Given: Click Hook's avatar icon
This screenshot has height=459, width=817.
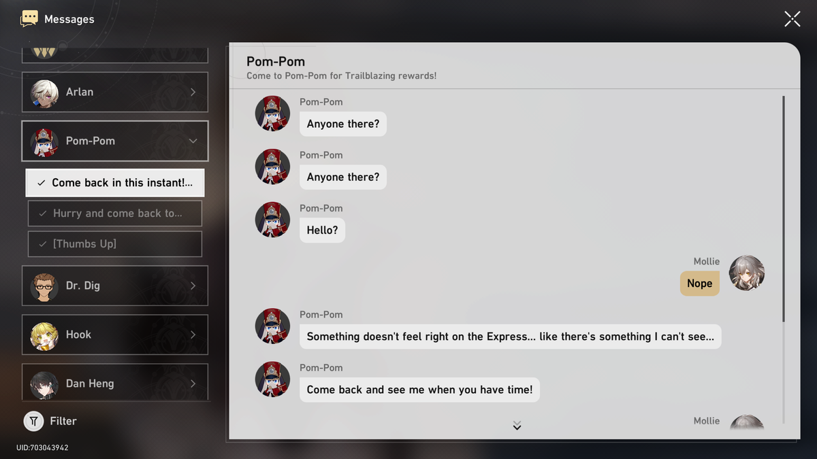Looking at the screenshot, I should pos(44,335).
